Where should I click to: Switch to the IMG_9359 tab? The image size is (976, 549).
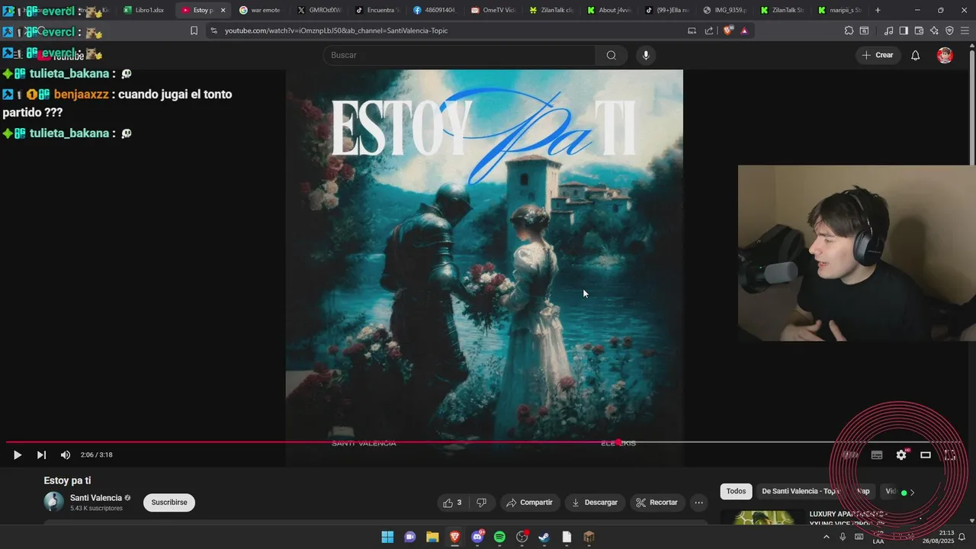pos(724,10)
